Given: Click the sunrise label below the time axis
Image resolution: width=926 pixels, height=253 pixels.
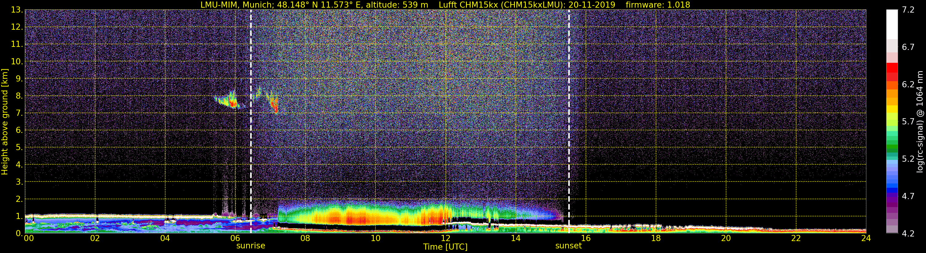Looking at the screenshot, I should tap(250, 246).
